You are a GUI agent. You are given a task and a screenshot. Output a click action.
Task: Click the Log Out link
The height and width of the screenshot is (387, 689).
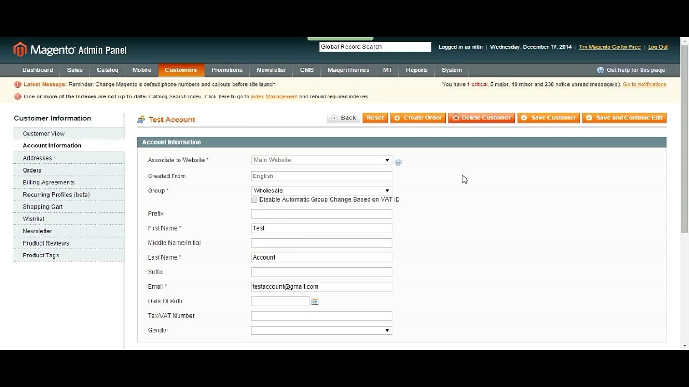pyautogui.click(x=658, y=47)
